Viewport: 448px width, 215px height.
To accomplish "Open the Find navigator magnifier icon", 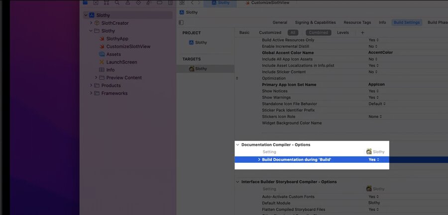I will point(117,2).
